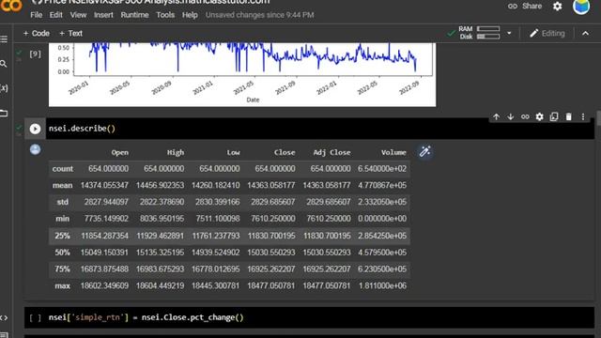Viewport: 601px width, 338px height.
Task: Open the code snippets sidebar icon
Action: [4, 317]
